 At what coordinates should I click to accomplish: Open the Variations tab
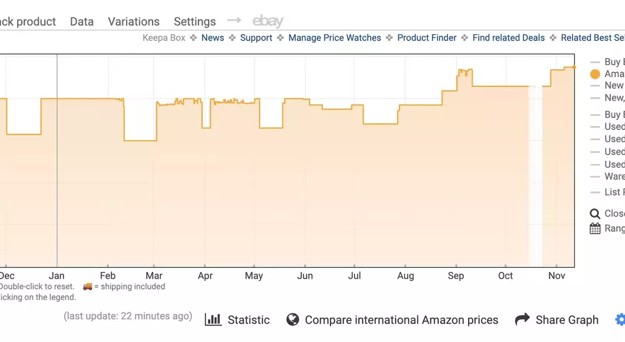(134, 22)
